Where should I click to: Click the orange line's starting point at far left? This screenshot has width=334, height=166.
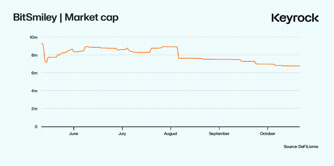point(41,43)
